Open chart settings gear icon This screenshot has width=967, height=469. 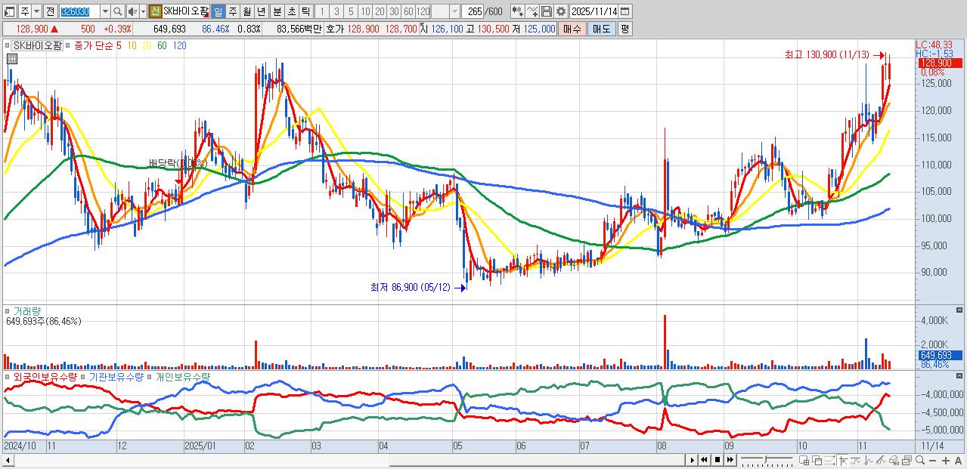561,11
